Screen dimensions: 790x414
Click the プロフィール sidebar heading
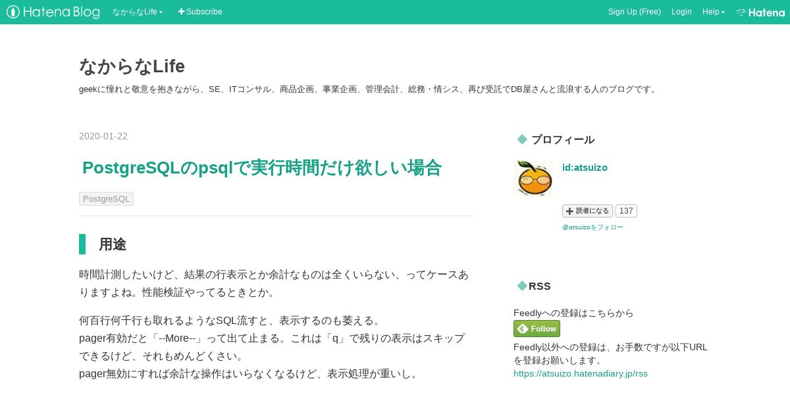[x=563, y=139]
